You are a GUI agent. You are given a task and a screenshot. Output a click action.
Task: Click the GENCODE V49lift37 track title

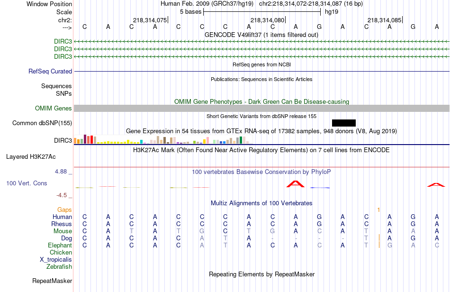261,35
